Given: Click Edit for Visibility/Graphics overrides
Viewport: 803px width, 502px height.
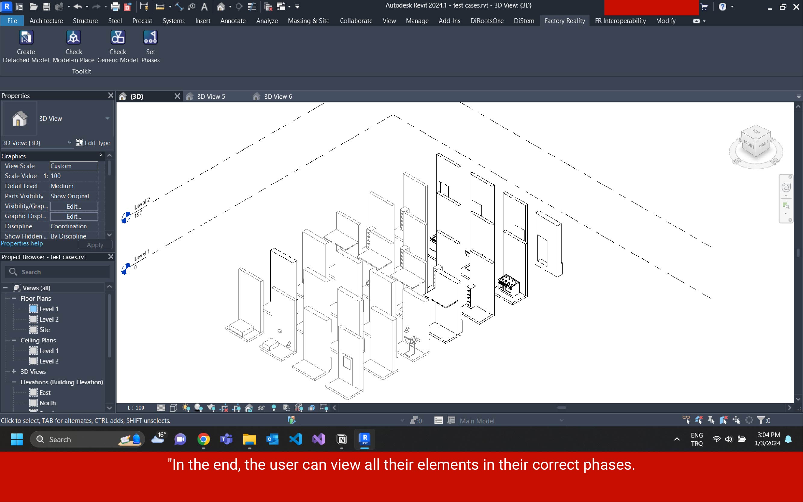Looking at the screenshot, I should click(74, 206).
